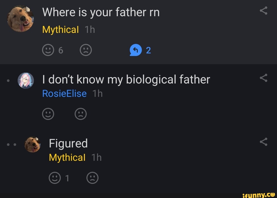This screenshot has height=198, width=277.
Task: Click the sad face reaction on the top comment
Action: [86, 50]
